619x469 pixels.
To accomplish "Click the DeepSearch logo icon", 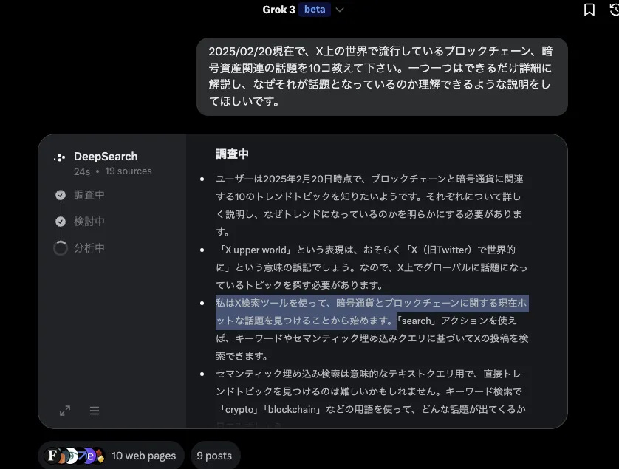I will [x=60, y=157].
